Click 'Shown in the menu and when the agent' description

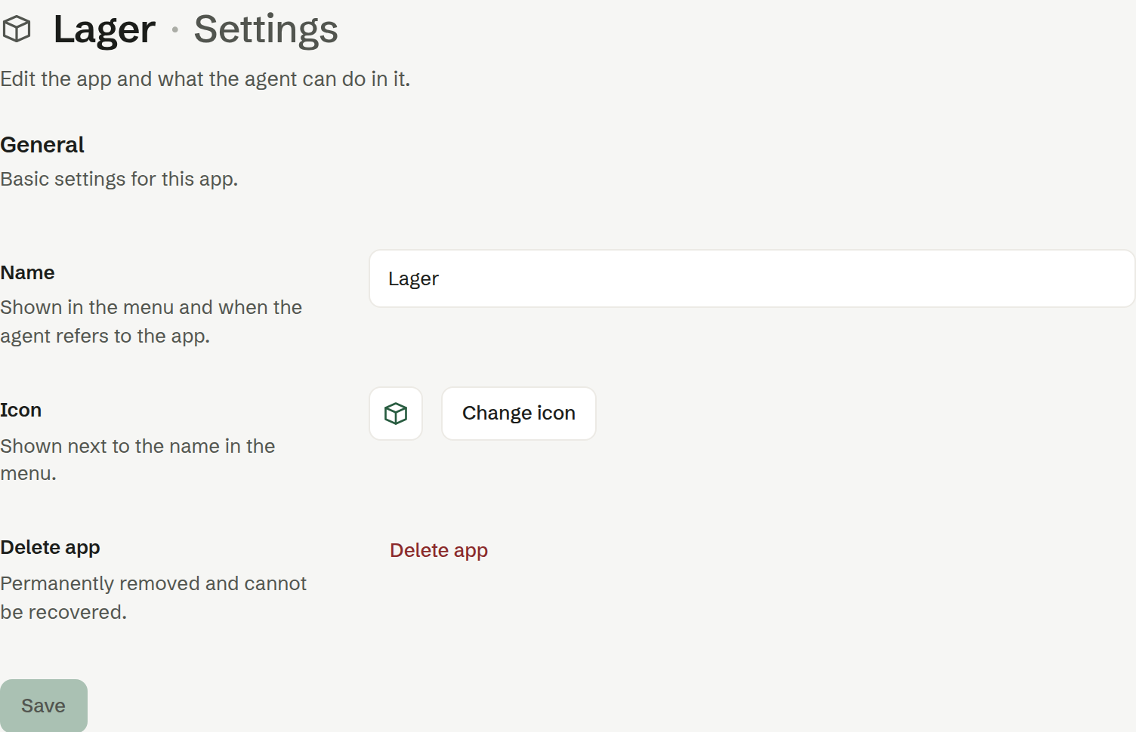[151, 321]
